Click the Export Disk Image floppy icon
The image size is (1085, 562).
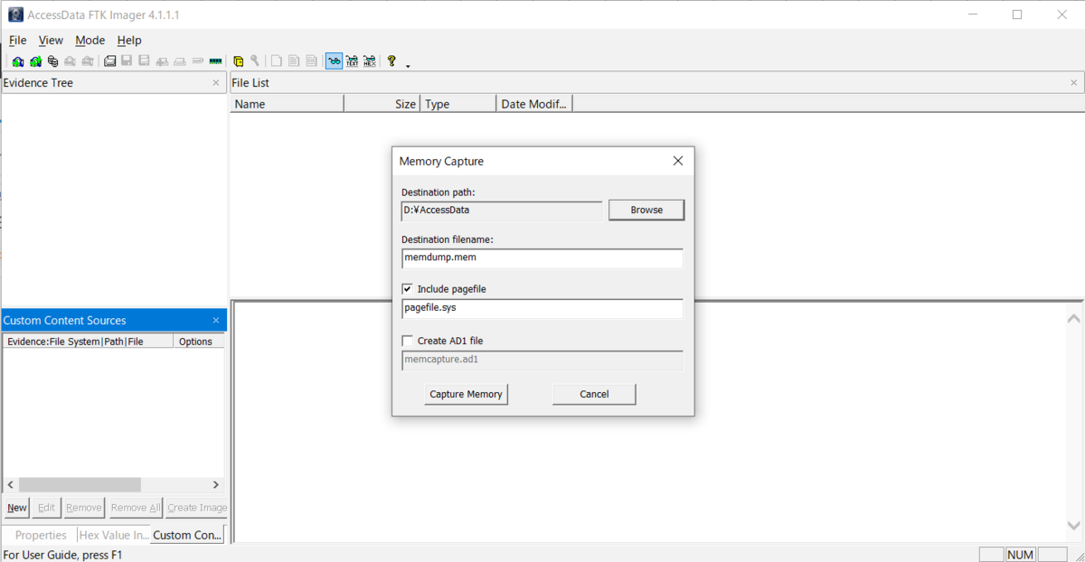point(127,61)
